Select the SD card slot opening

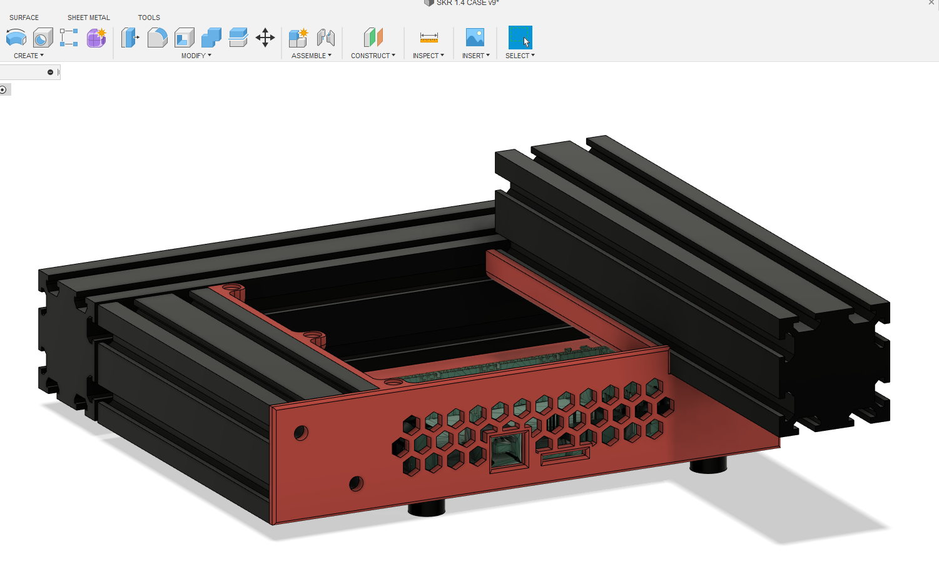566,456
